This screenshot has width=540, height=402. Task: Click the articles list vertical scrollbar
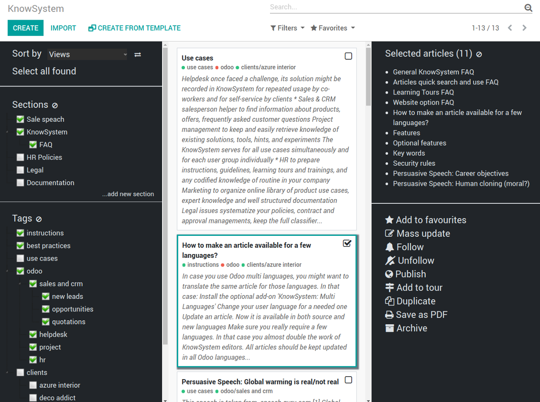[x=368, y=77]
